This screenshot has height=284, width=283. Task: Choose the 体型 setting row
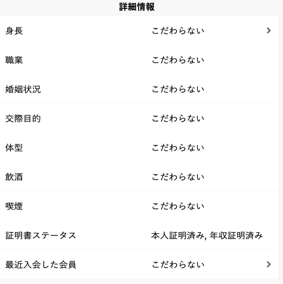[139, 147]
